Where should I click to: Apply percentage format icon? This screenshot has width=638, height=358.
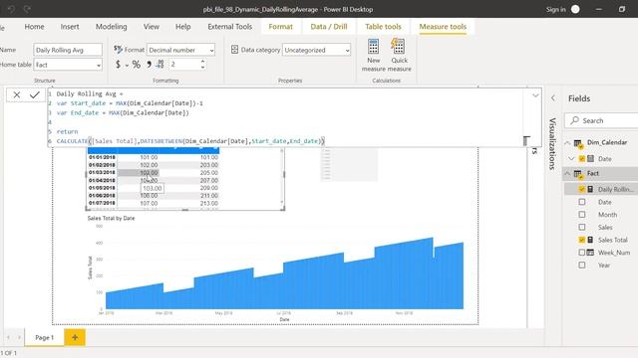[137, 64]
